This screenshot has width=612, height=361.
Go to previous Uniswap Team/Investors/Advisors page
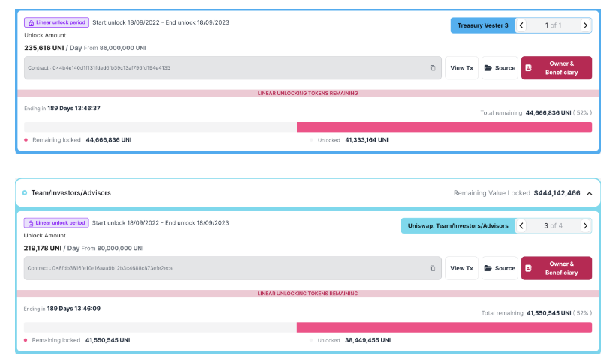coord(521,225)
